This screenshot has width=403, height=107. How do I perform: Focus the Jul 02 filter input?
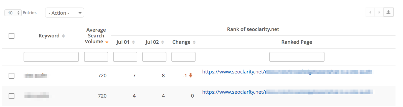pos(154,57)
